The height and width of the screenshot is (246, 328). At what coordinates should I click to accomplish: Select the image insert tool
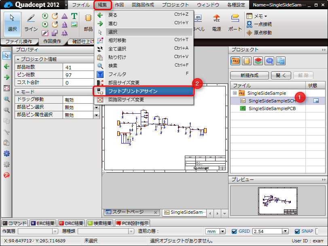[74, 25]
